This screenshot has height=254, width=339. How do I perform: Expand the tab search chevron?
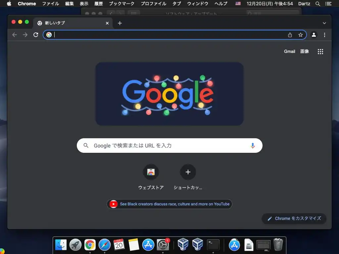pos(324,23)
